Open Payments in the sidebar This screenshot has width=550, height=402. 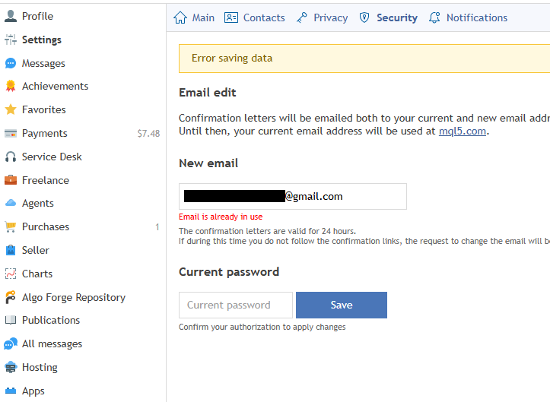pos(44,133)
